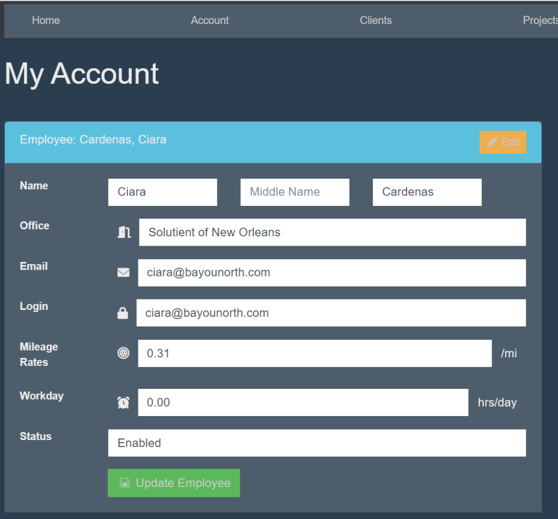This screenshot has height=519, width=558.
Task: Open the Home menu item
Action: click(46, 20)
